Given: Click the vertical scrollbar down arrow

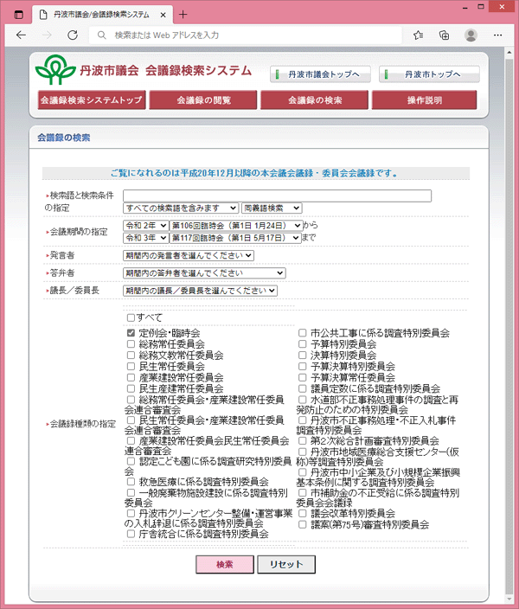Looking at the screenshot, I should pos(509,599).
